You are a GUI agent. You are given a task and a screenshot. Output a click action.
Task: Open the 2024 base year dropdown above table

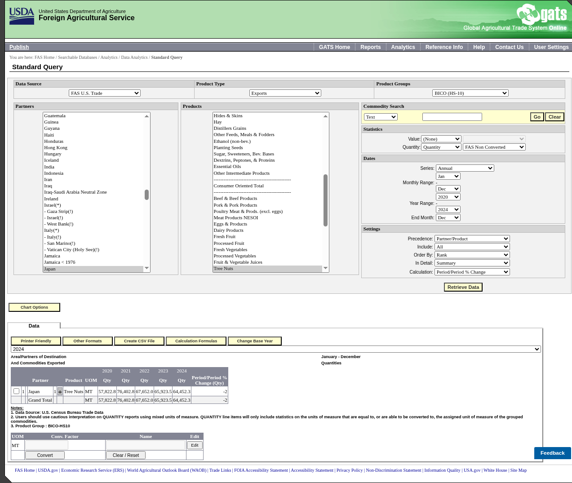276,349
